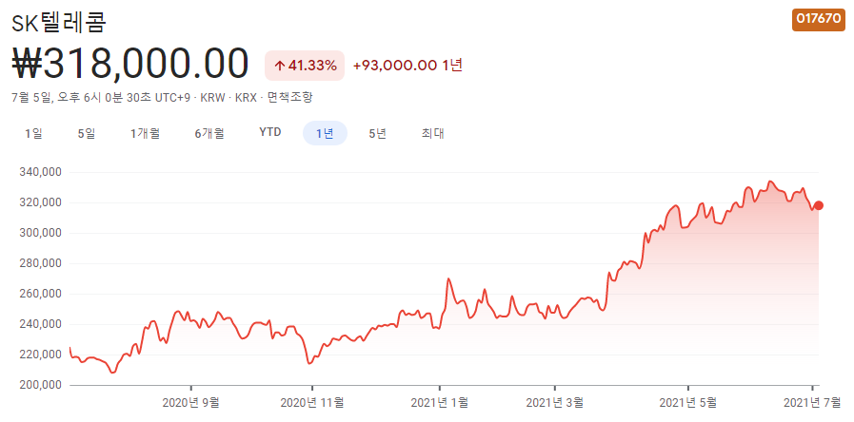
Task: Choose the 1개월 chart range
Action: click(145, 133)
